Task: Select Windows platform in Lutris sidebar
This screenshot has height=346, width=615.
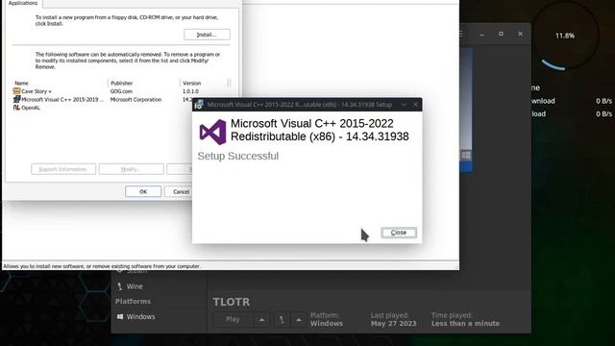Action: click(140, 316)
